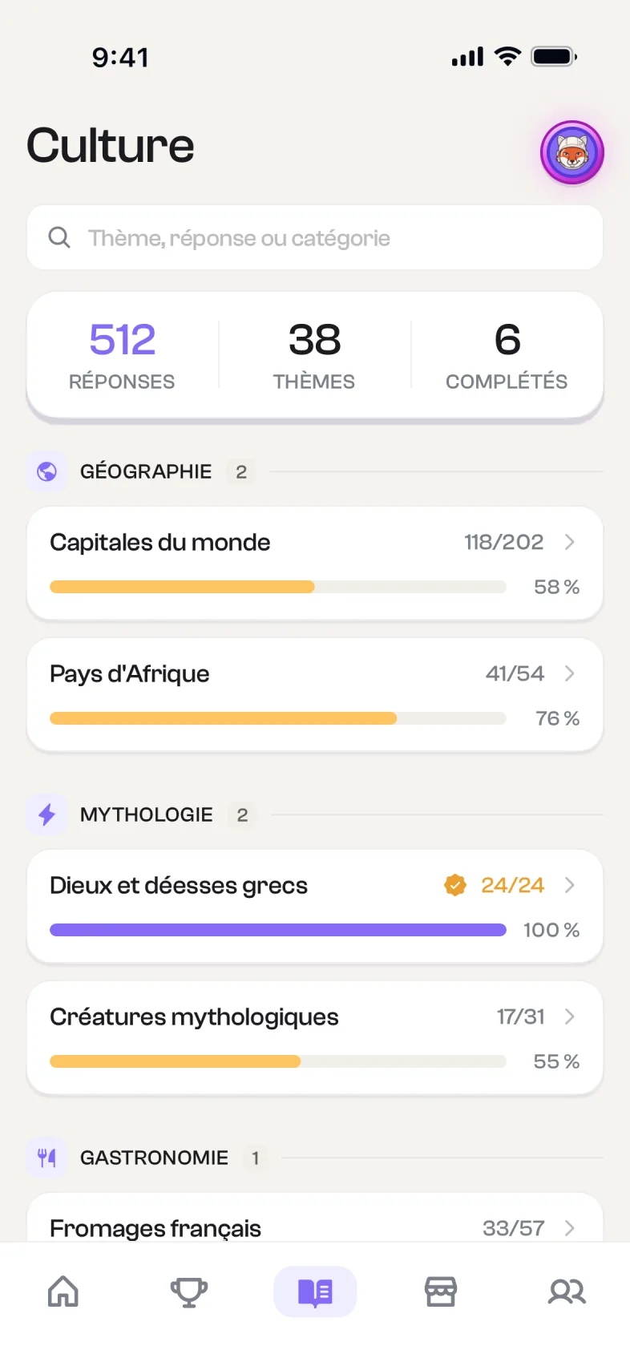Image resolution: width=630 pixels, height=1366 pixels.
Task: Open Dieux et déesses grecs theme
Action: click(x=315, y=907)
